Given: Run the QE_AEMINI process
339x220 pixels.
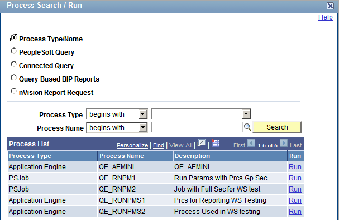Looking at the screenshot, I should point(295,167).
